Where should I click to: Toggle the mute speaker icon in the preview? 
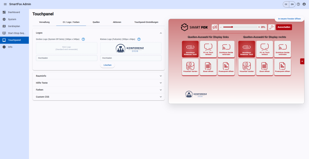(215, 27)
